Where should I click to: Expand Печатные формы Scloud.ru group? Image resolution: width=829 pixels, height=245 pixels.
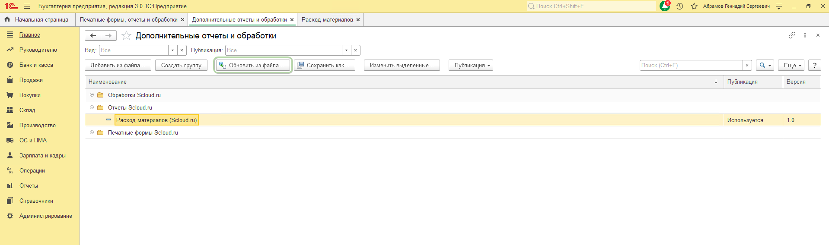(92, 132)
